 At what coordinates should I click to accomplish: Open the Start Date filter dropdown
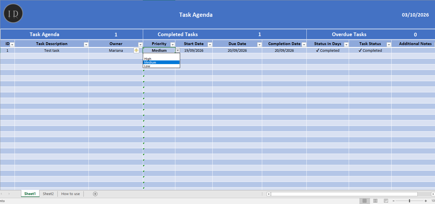point(210,45)
